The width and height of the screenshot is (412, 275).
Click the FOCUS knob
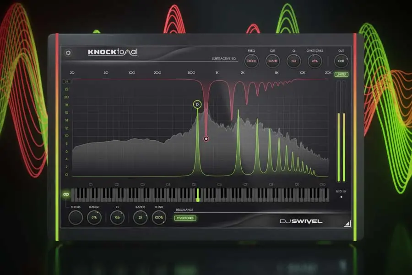click(76, 218)
